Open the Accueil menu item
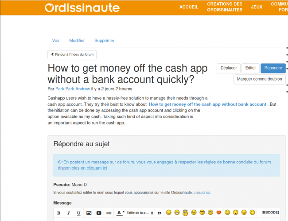288x221 pixels. 189,7
